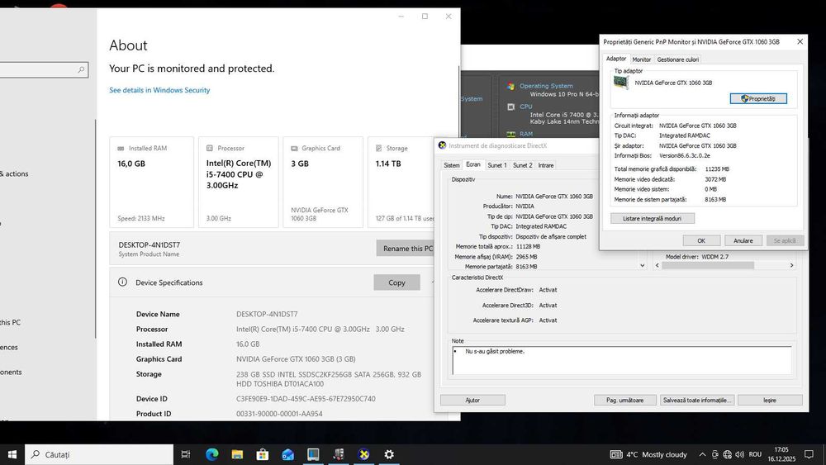This screenshot has height=465, width=826.
Task: Click the Speccy RAM module icon
Action: point(510,135)
